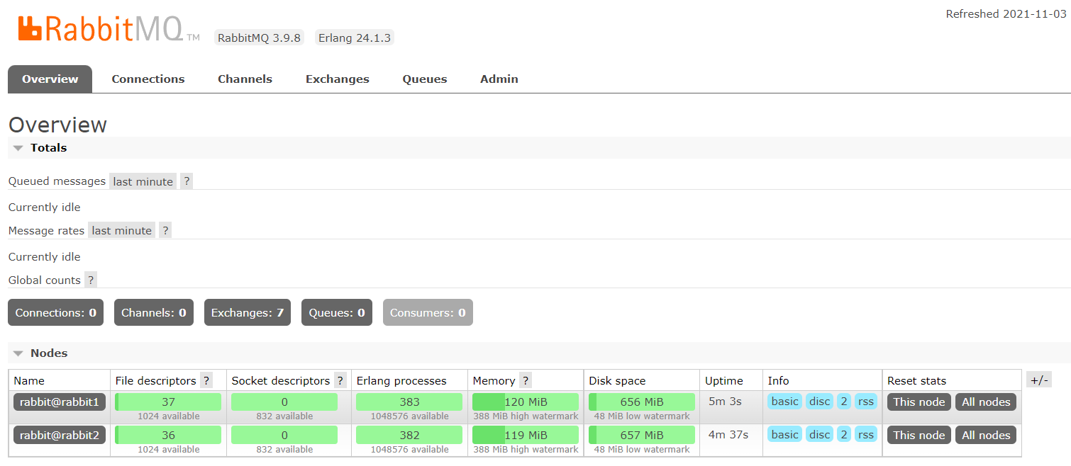Screen dimensions: 1071x466
Task: Click rabbit@rabbit2 Erlang processes bar 382
Action: 409,436
